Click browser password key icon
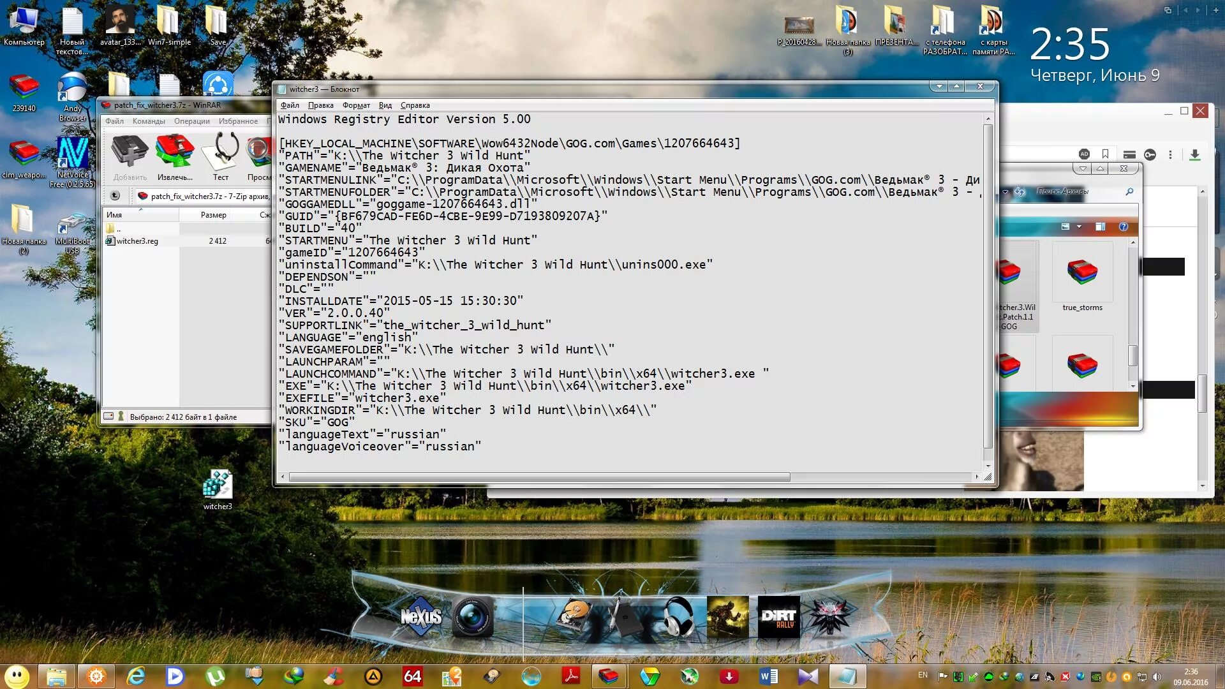 tap(1150, 154)
